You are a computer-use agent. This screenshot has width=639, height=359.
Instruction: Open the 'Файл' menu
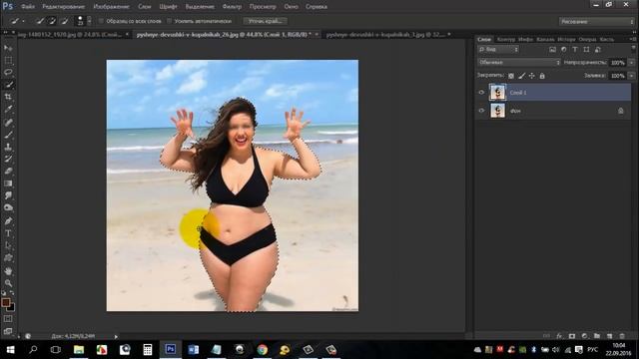point(28,7)
